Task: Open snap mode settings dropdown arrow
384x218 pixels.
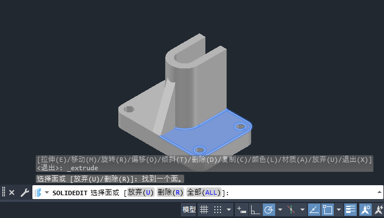Action: click(229, 210)
